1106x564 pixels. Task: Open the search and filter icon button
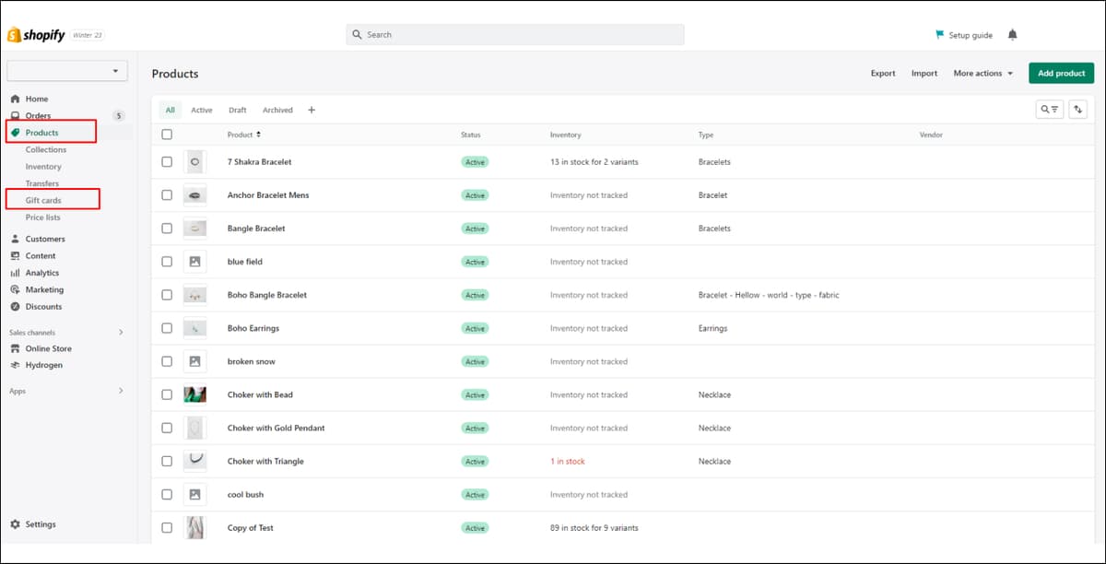[1050, 109]
